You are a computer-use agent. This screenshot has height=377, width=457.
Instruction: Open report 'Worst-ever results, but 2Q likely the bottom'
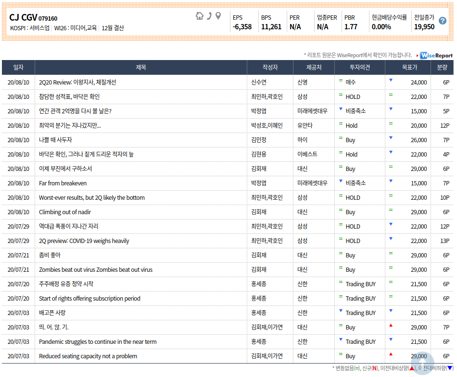click(92, 198)
